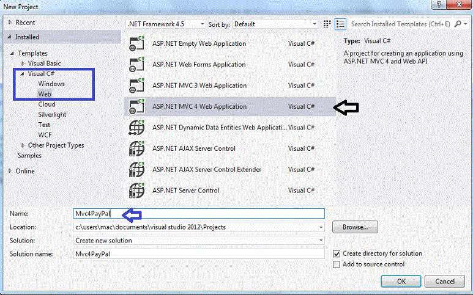Select ASP.NET Empty Web Application text
Screen dimensions: 473x295
pos(199,43)
